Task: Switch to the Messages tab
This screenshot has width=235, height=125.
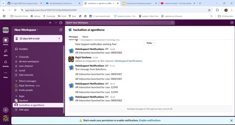Action: pyautogui.click(x=73, y=37)
